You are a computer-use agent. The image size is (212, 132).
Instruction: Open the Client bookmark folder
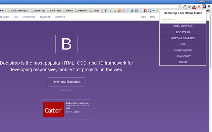pos(94,11)
